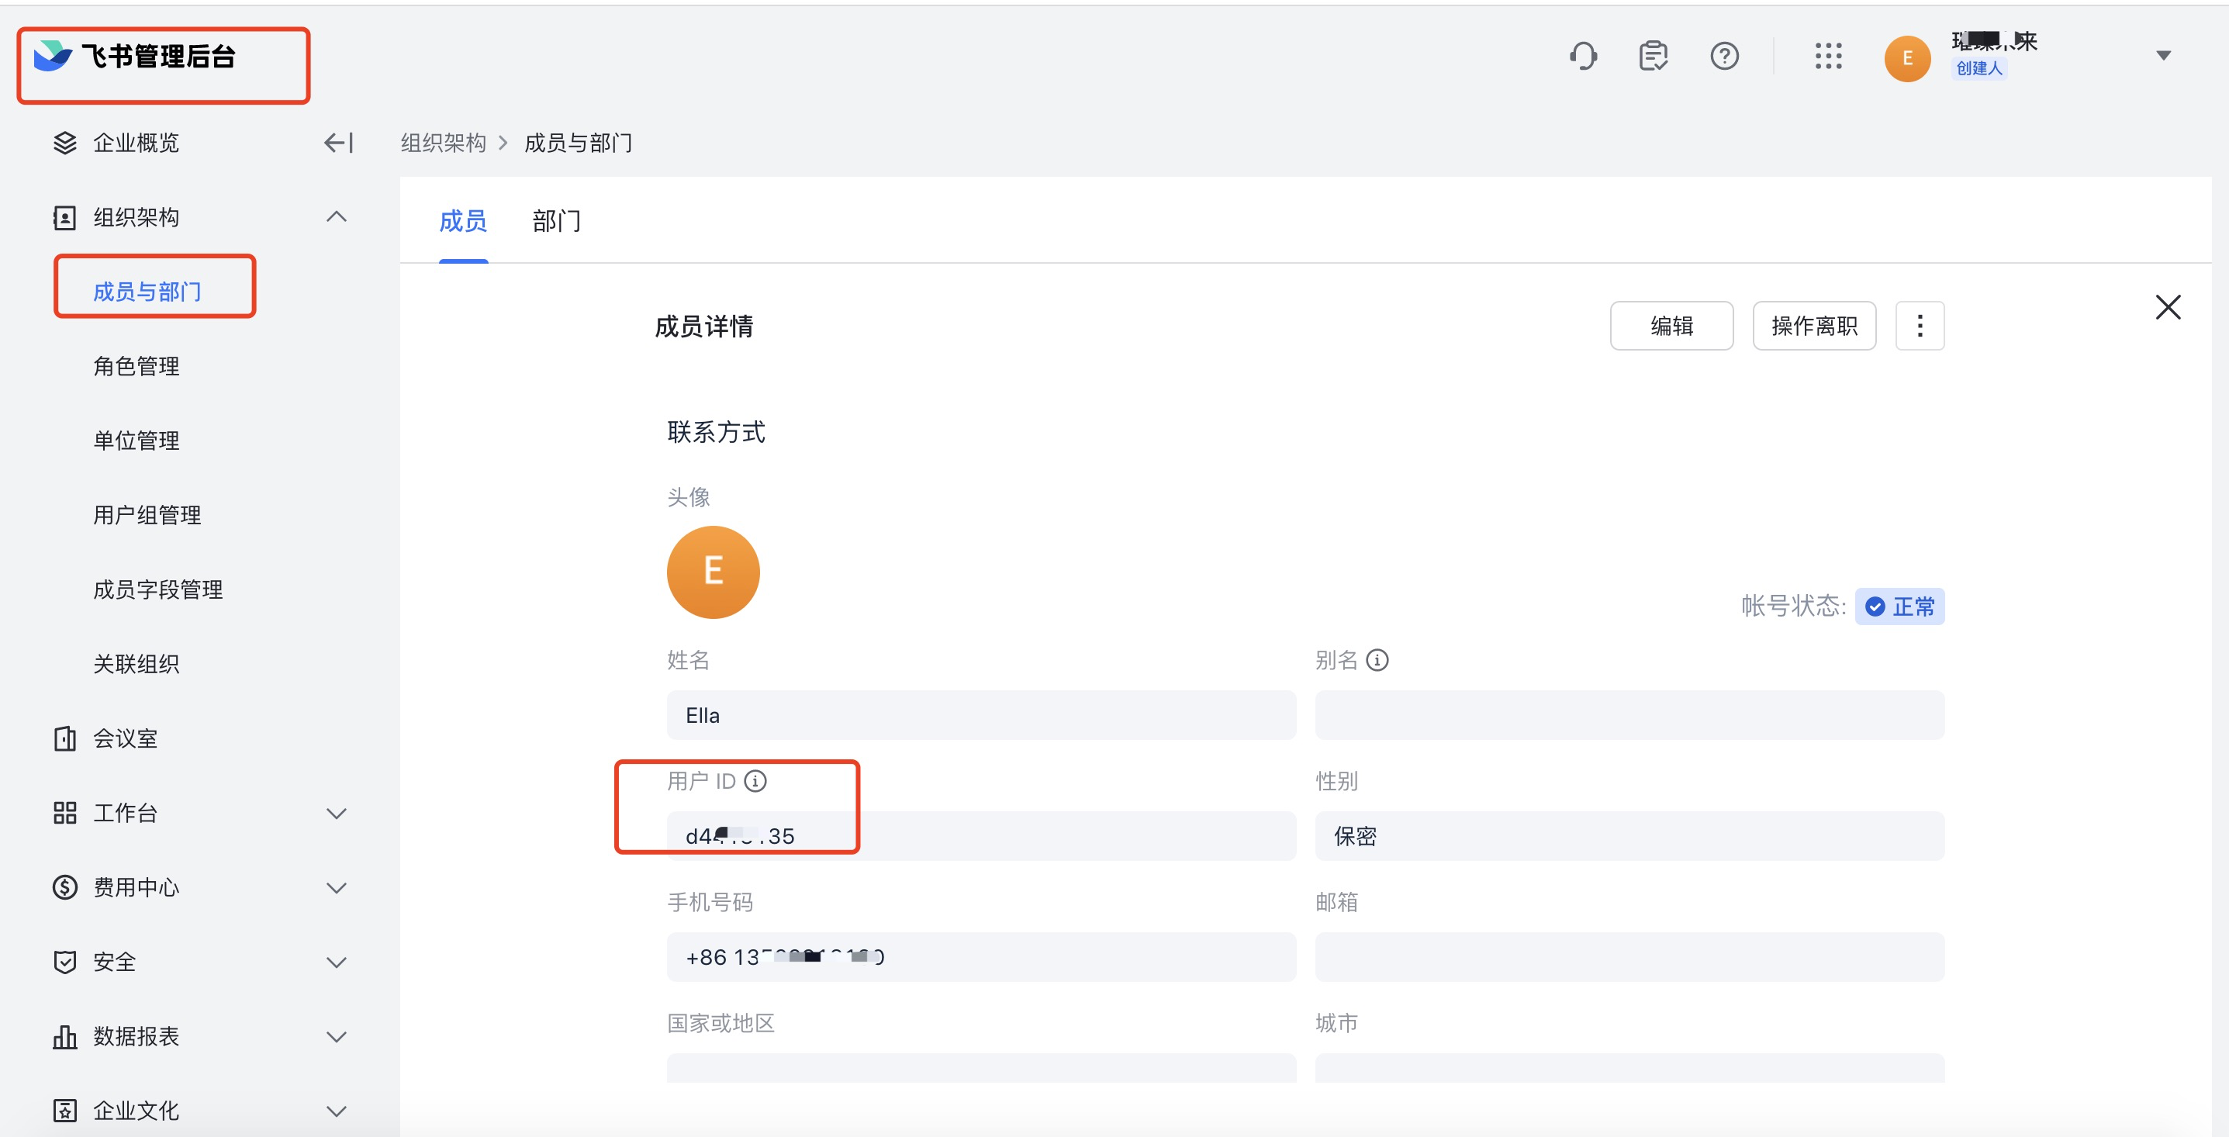Collapse the 组织架构 sidebar section
Viewport: 2229px width, 1137px height.
[337, 217]
